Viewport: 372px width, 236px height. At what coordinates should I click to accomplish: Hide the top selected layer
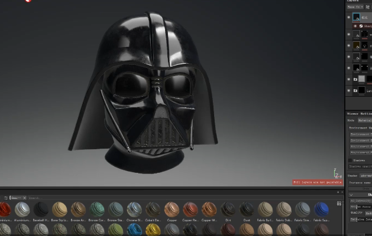(349, 17)
